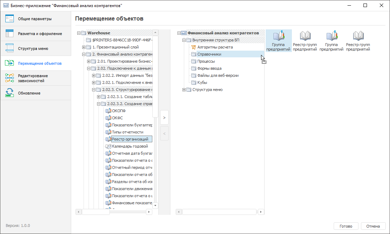
Task: Select the Процессы folder in the tree
Action: 206,61
